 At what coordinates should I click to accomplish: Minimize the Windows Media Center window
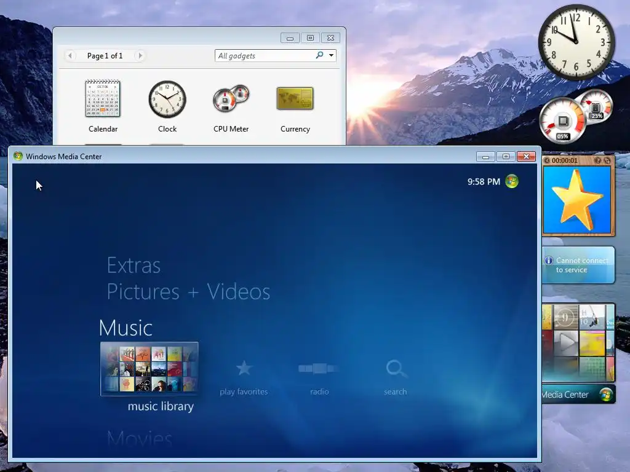point(485,157)
